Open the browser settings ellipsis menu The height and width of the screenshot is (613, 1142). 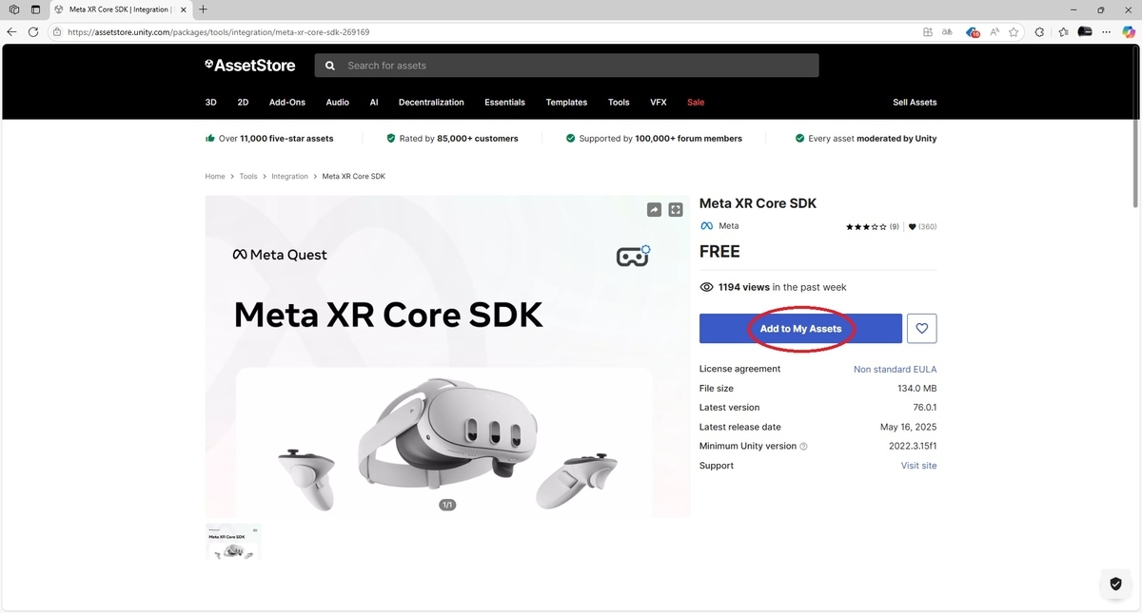click(x=1106, y=31)
